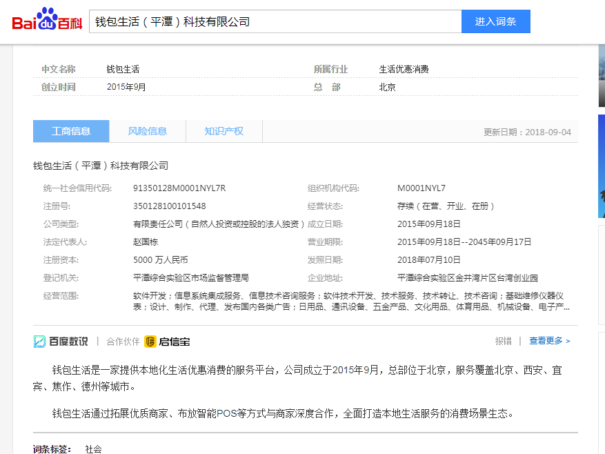The width and height of the screenshot is (605, 454).
Task: Click the Chinese name value 钱包生活
Action: click(x=123, y=69)
